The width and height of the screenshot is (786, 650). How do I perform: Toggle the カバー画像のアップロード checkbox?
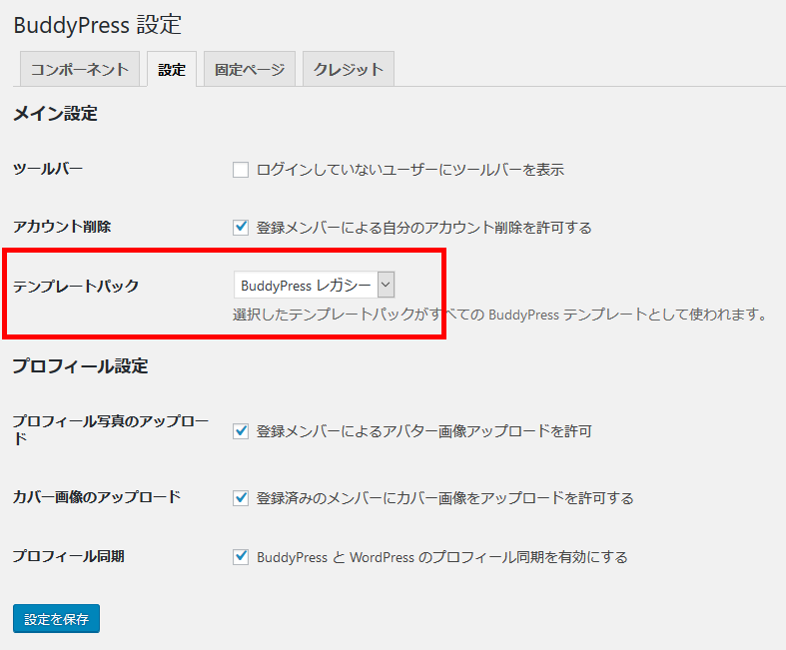[241, 498]
